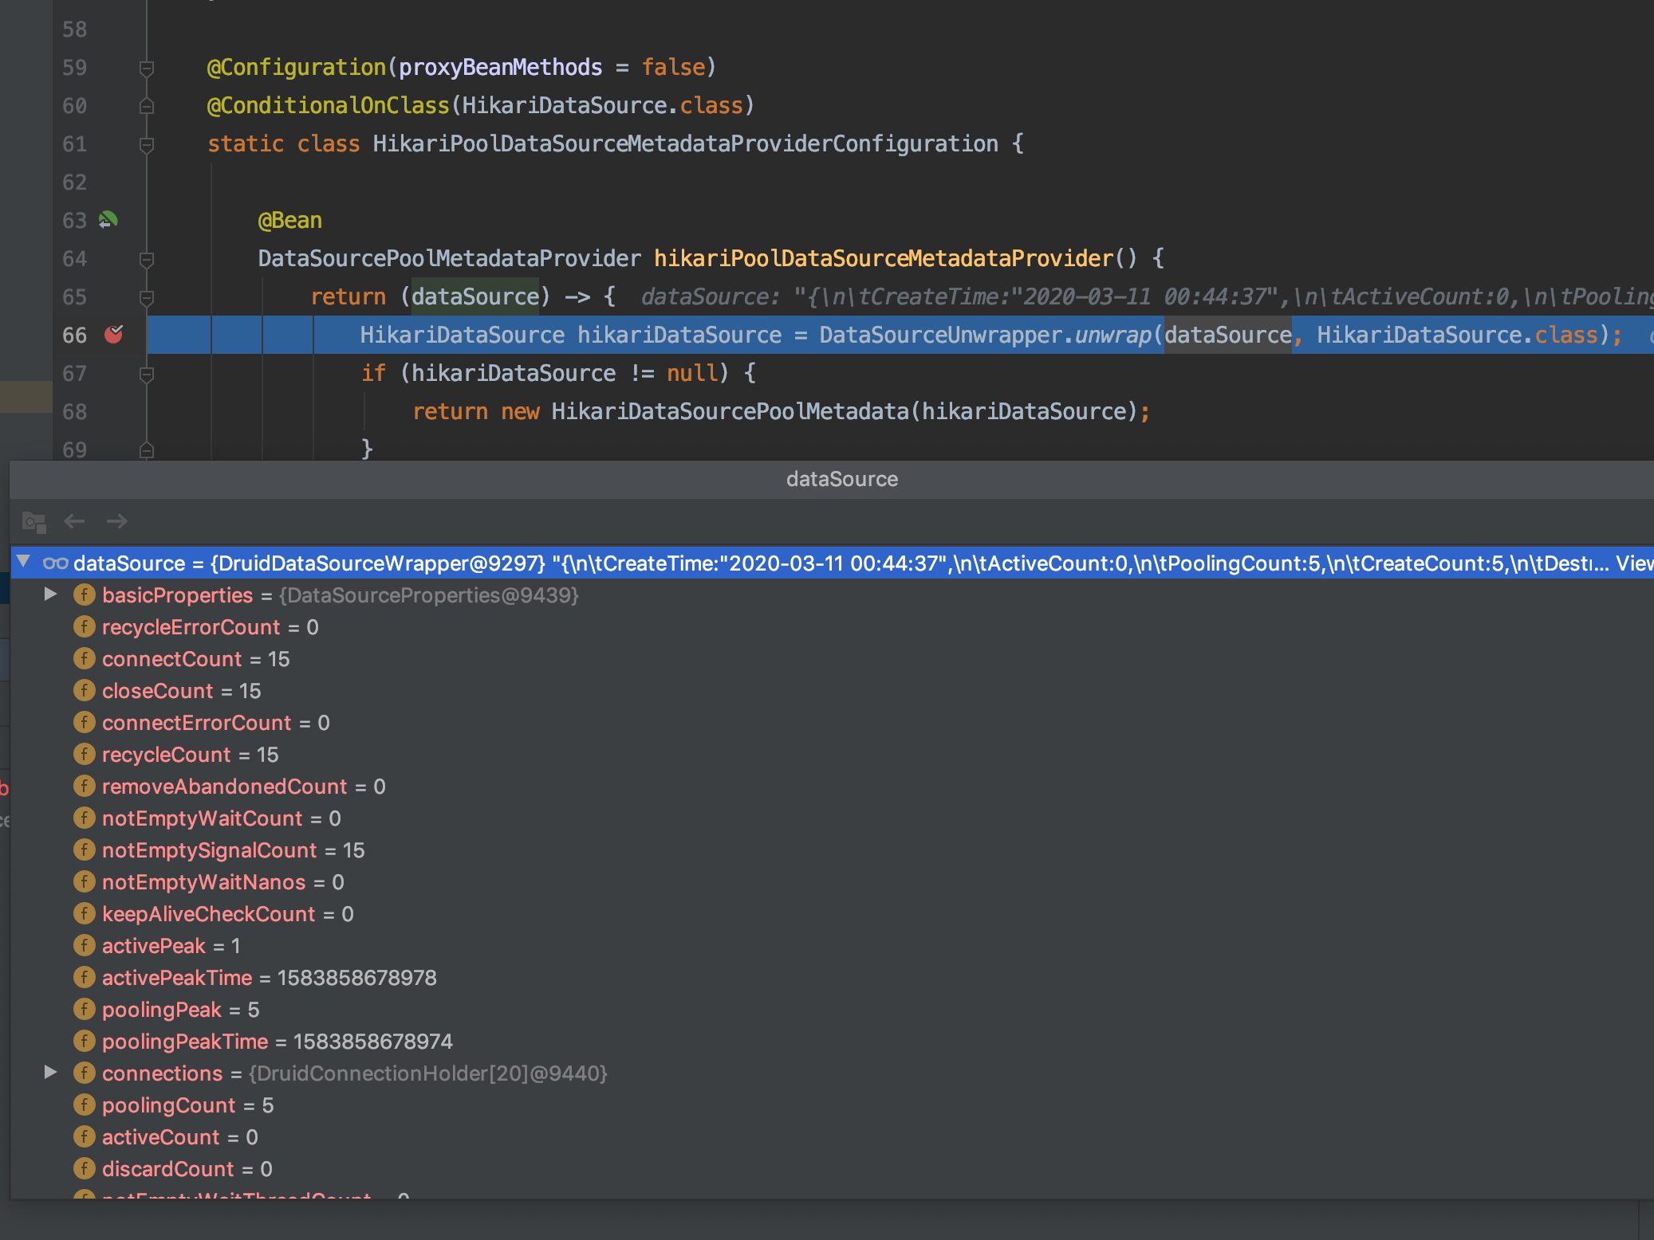The width and height of the screenshot is (1654, 1240).
Task: Click the field icon beside activeCount
Action: coord(85,1136)
